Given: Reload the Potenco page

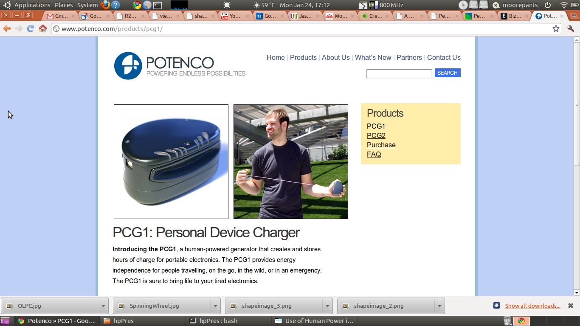Looking at the screenshot, I should click(30, 28).
